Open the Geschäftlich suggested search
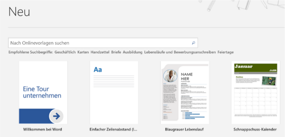 pos(65,52)
